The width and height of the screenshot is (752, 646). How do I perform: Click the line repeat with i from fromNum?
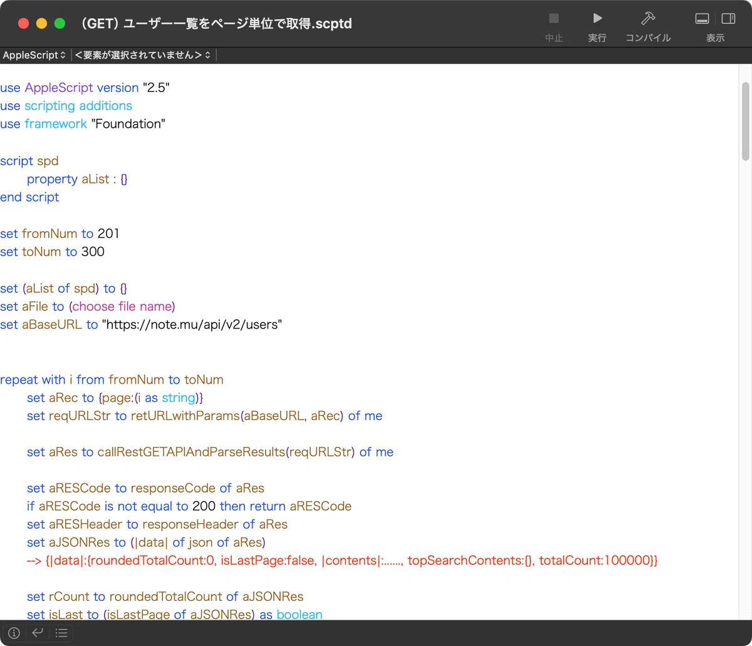[112, 380]
